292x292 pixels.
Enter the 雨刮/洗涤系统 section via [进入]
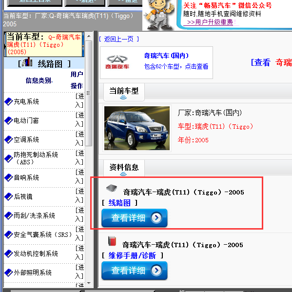tap(79, 215)
